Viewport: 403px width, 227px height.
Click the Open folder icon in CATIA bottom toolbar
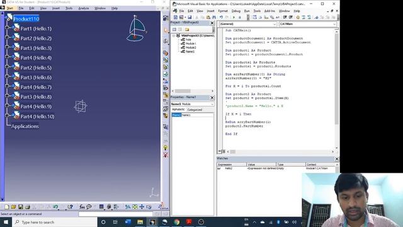pyautogui.click(x=13, y=207)
